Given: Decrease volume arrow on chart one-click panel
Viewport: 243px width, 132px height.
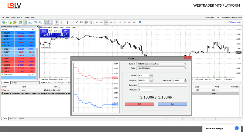Looking at the screenshot, I should click(x=50, y=31).
